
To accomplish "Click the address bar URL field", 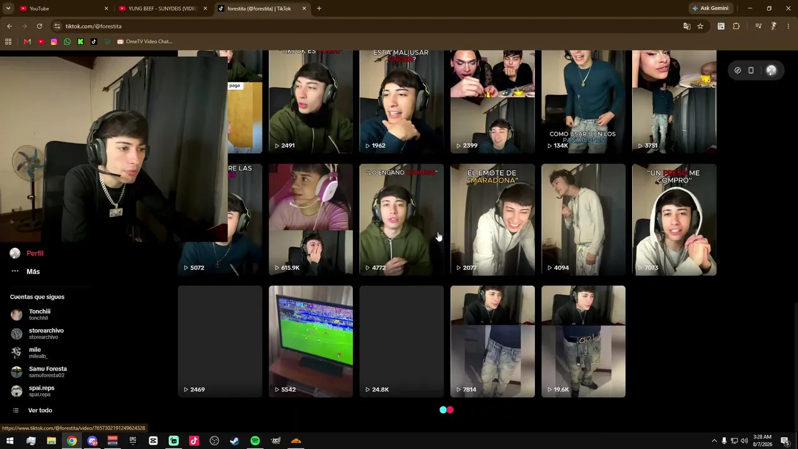I will pos(368,26).
